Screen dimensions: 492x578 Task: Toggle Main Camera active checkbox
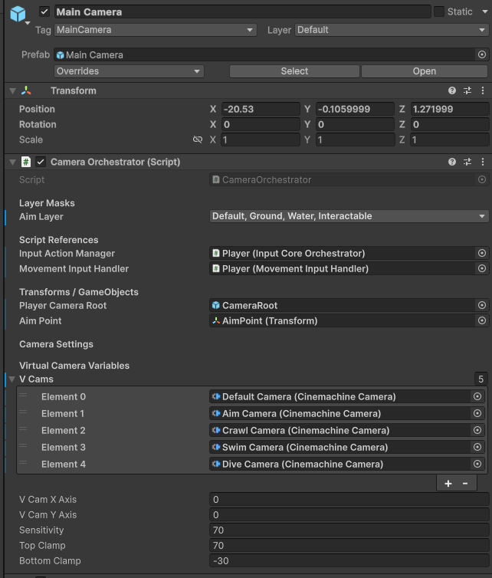pyautogui.click(x=44, y=12)
